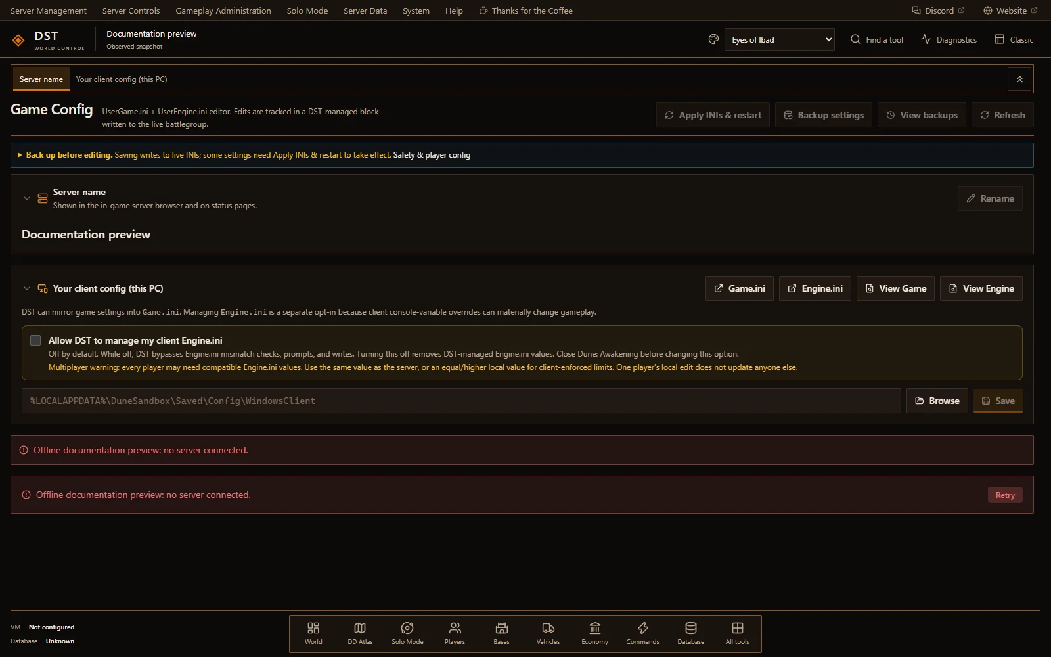Open Server Data menu
This screenshot has width=1051, height=657.
click(x=365, y=11)
